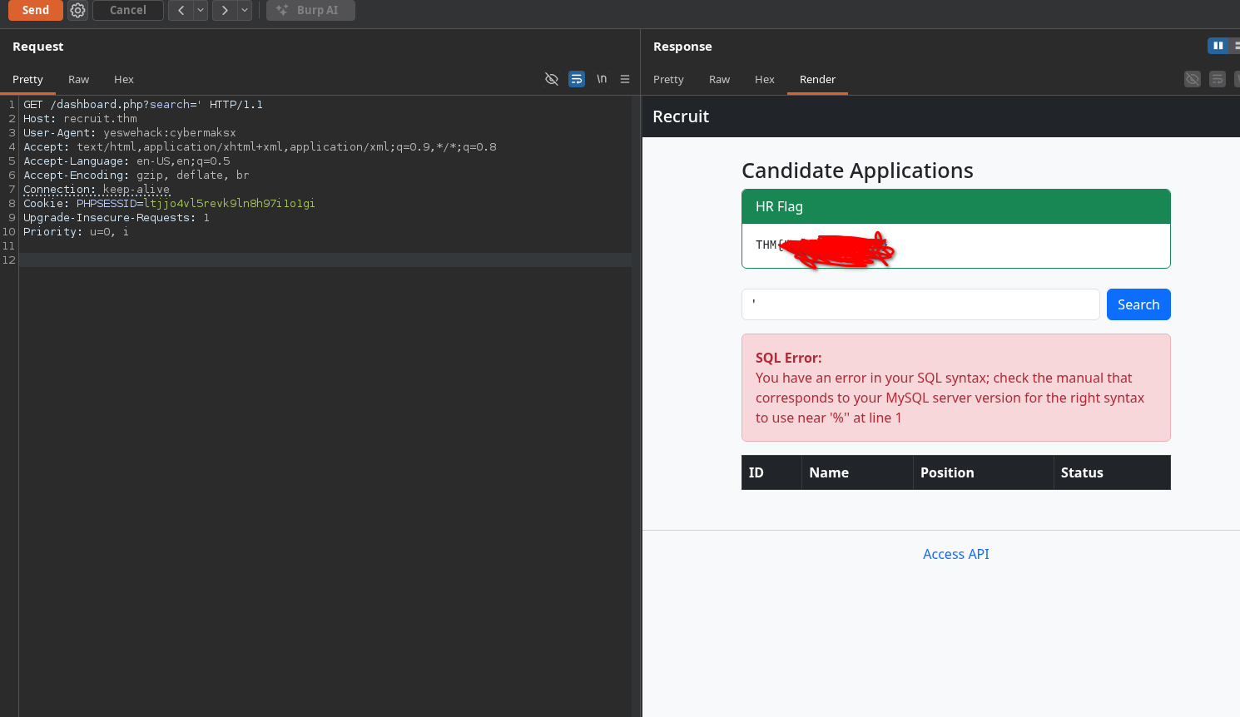Switch Request view to Raw tab
Image resolution: width=1240 pixels, height=717 pixels.
[78, 79]
